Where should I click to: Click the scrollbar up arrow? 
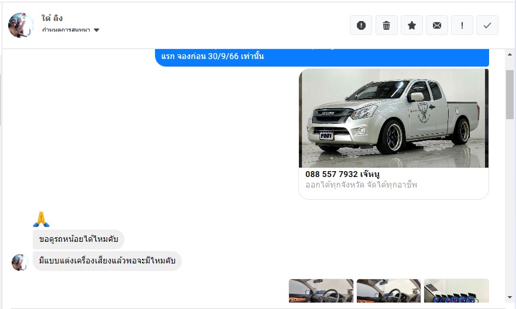pos(510,54)
